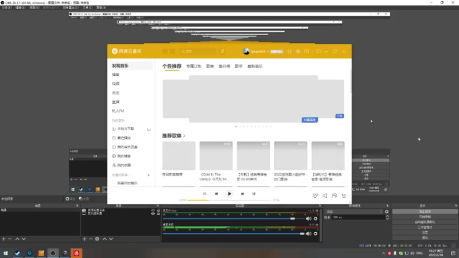Open NetEase volume speaker icon in player bar
The image size is (459, 258).
pos(325,196)
